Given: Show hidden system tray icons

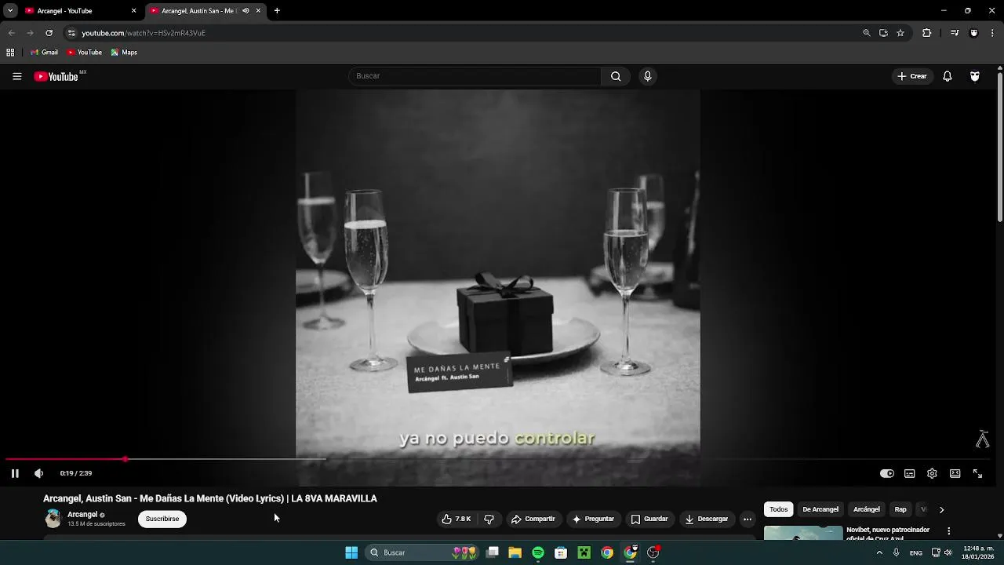Looking at the screenshot, I should pyautogui.click(x=879, y=552).
